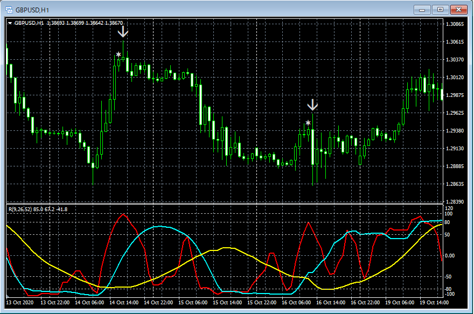Click the 16 Oct 14:00 time label
The image size is (474, 314).
coord(331,303)
